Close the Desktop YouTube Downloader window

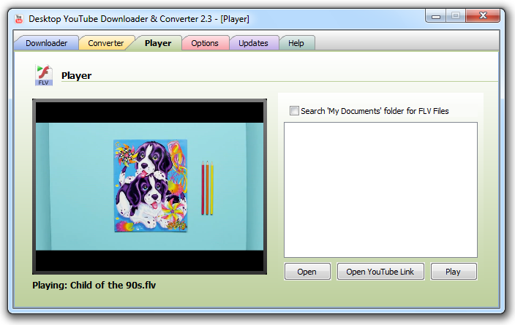pyautogui.click(x=483, y=16)
